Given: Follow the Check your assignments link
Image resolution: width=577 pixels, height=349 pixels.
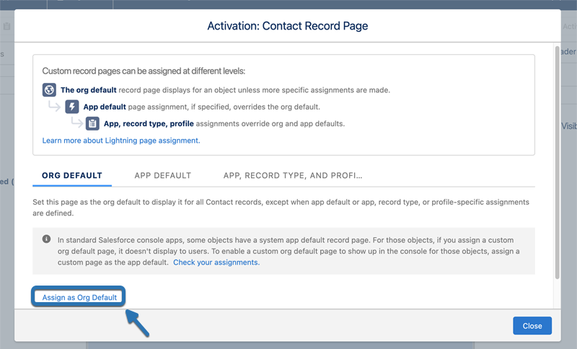Looking at the screenshot, I should (x=216, y=262).
